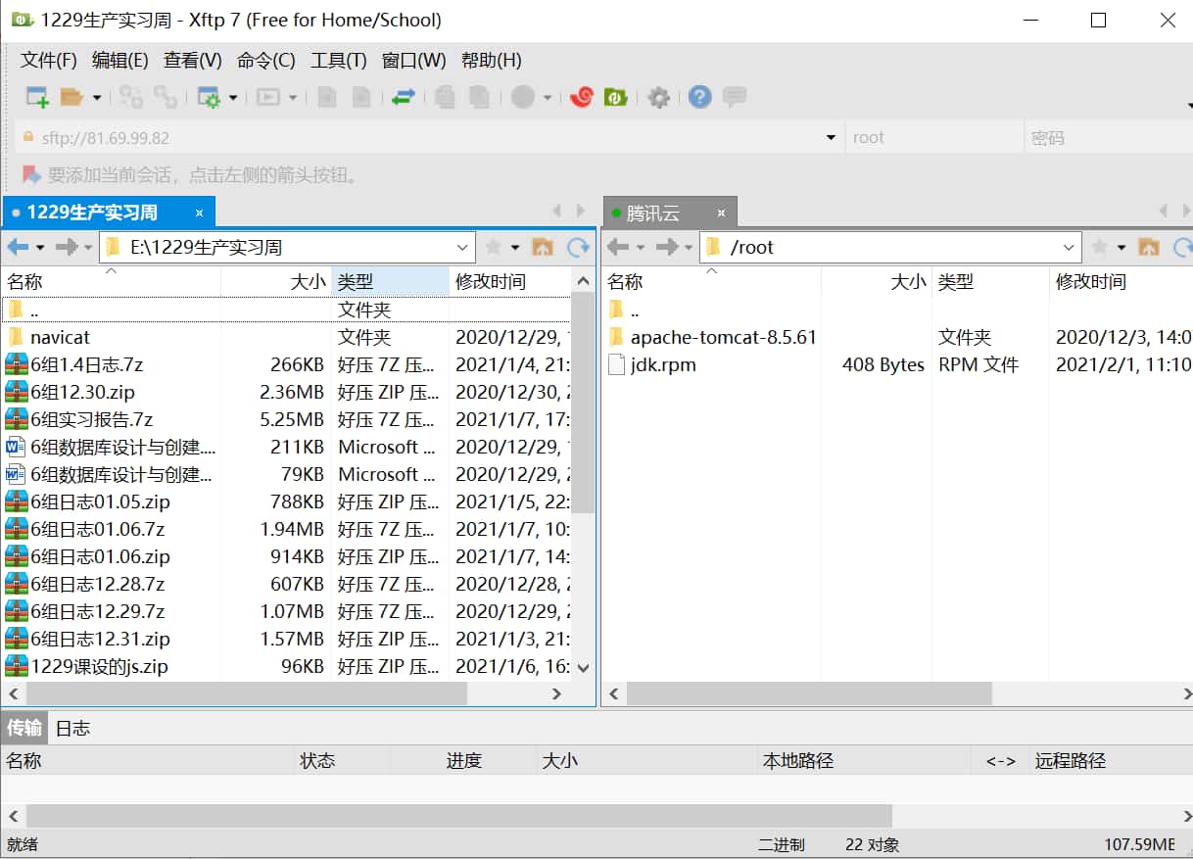Click the local pane vertical scrollbar
The width and height of the screenshot is (1193, 859).
[583, 411]
